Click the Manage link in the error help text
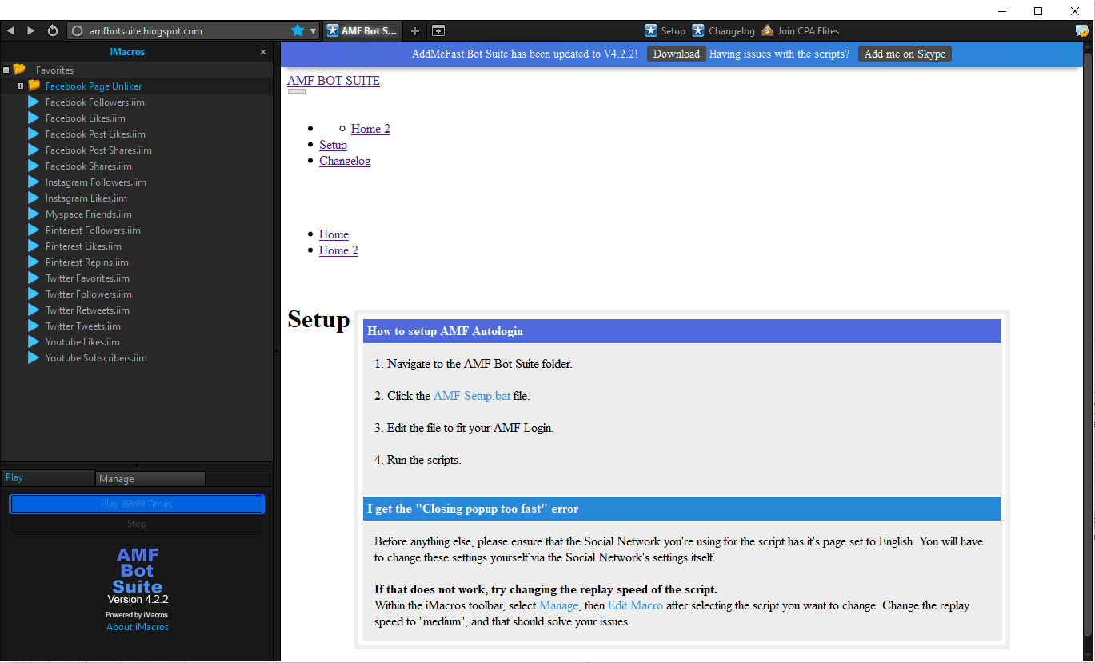 [558, 605]
